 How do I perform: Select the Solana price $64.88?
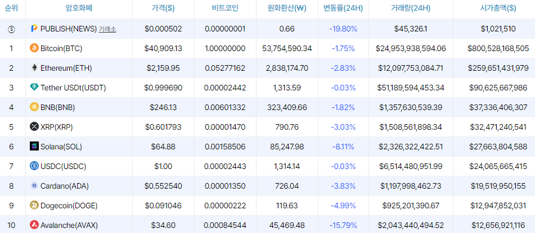163,147
